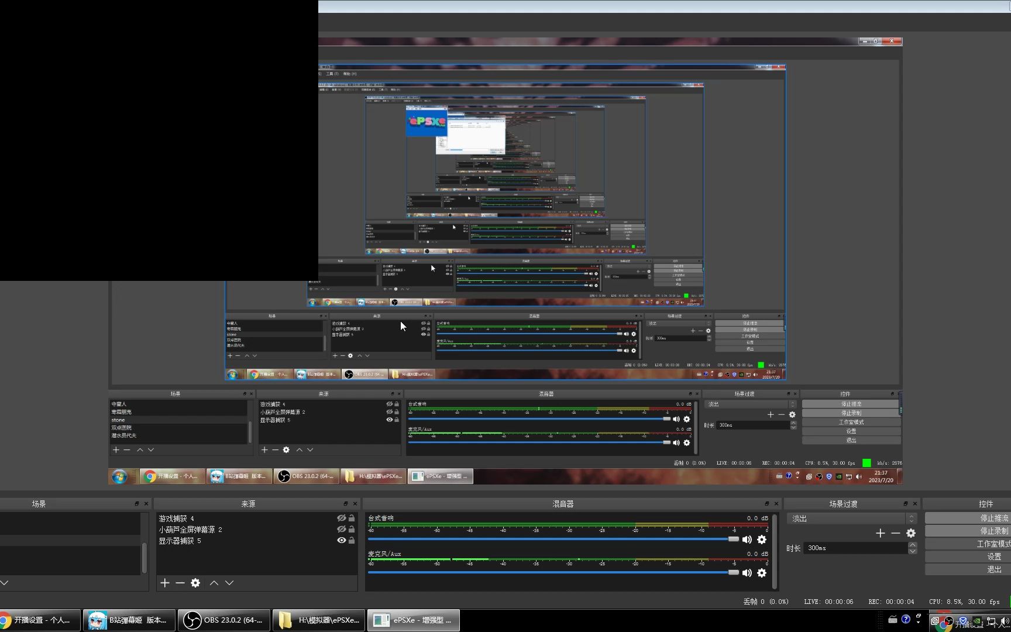Screen dimensions: 1011x632
Task: Close the 来源 dock panel
Action: (x=355, y=504)
